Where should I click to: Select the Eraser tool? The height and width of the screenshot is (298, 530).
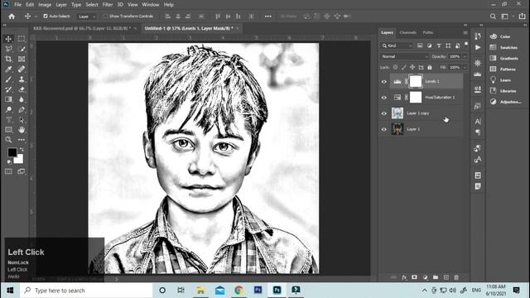22,89
